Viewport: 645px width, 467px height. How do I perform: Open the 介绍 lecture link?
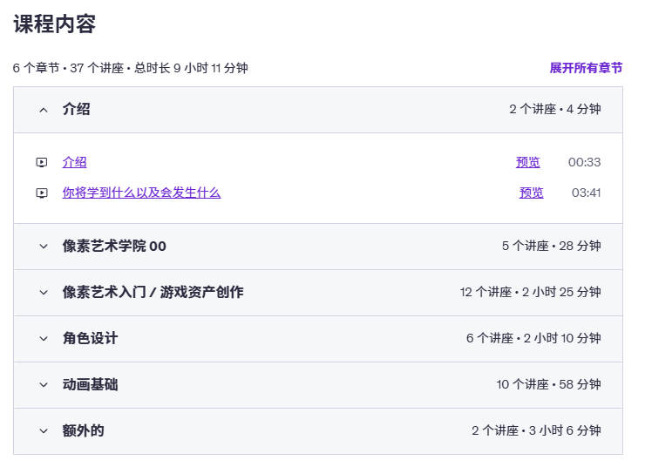point(74,162)
